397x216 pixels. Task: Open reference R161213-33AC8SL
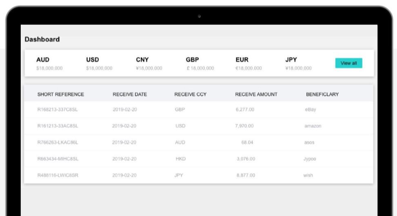[58, 126]
